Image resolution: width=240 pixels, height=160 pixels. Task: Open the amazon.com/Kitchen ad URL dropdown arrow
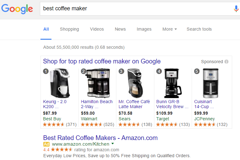click(x=113, y=143)
